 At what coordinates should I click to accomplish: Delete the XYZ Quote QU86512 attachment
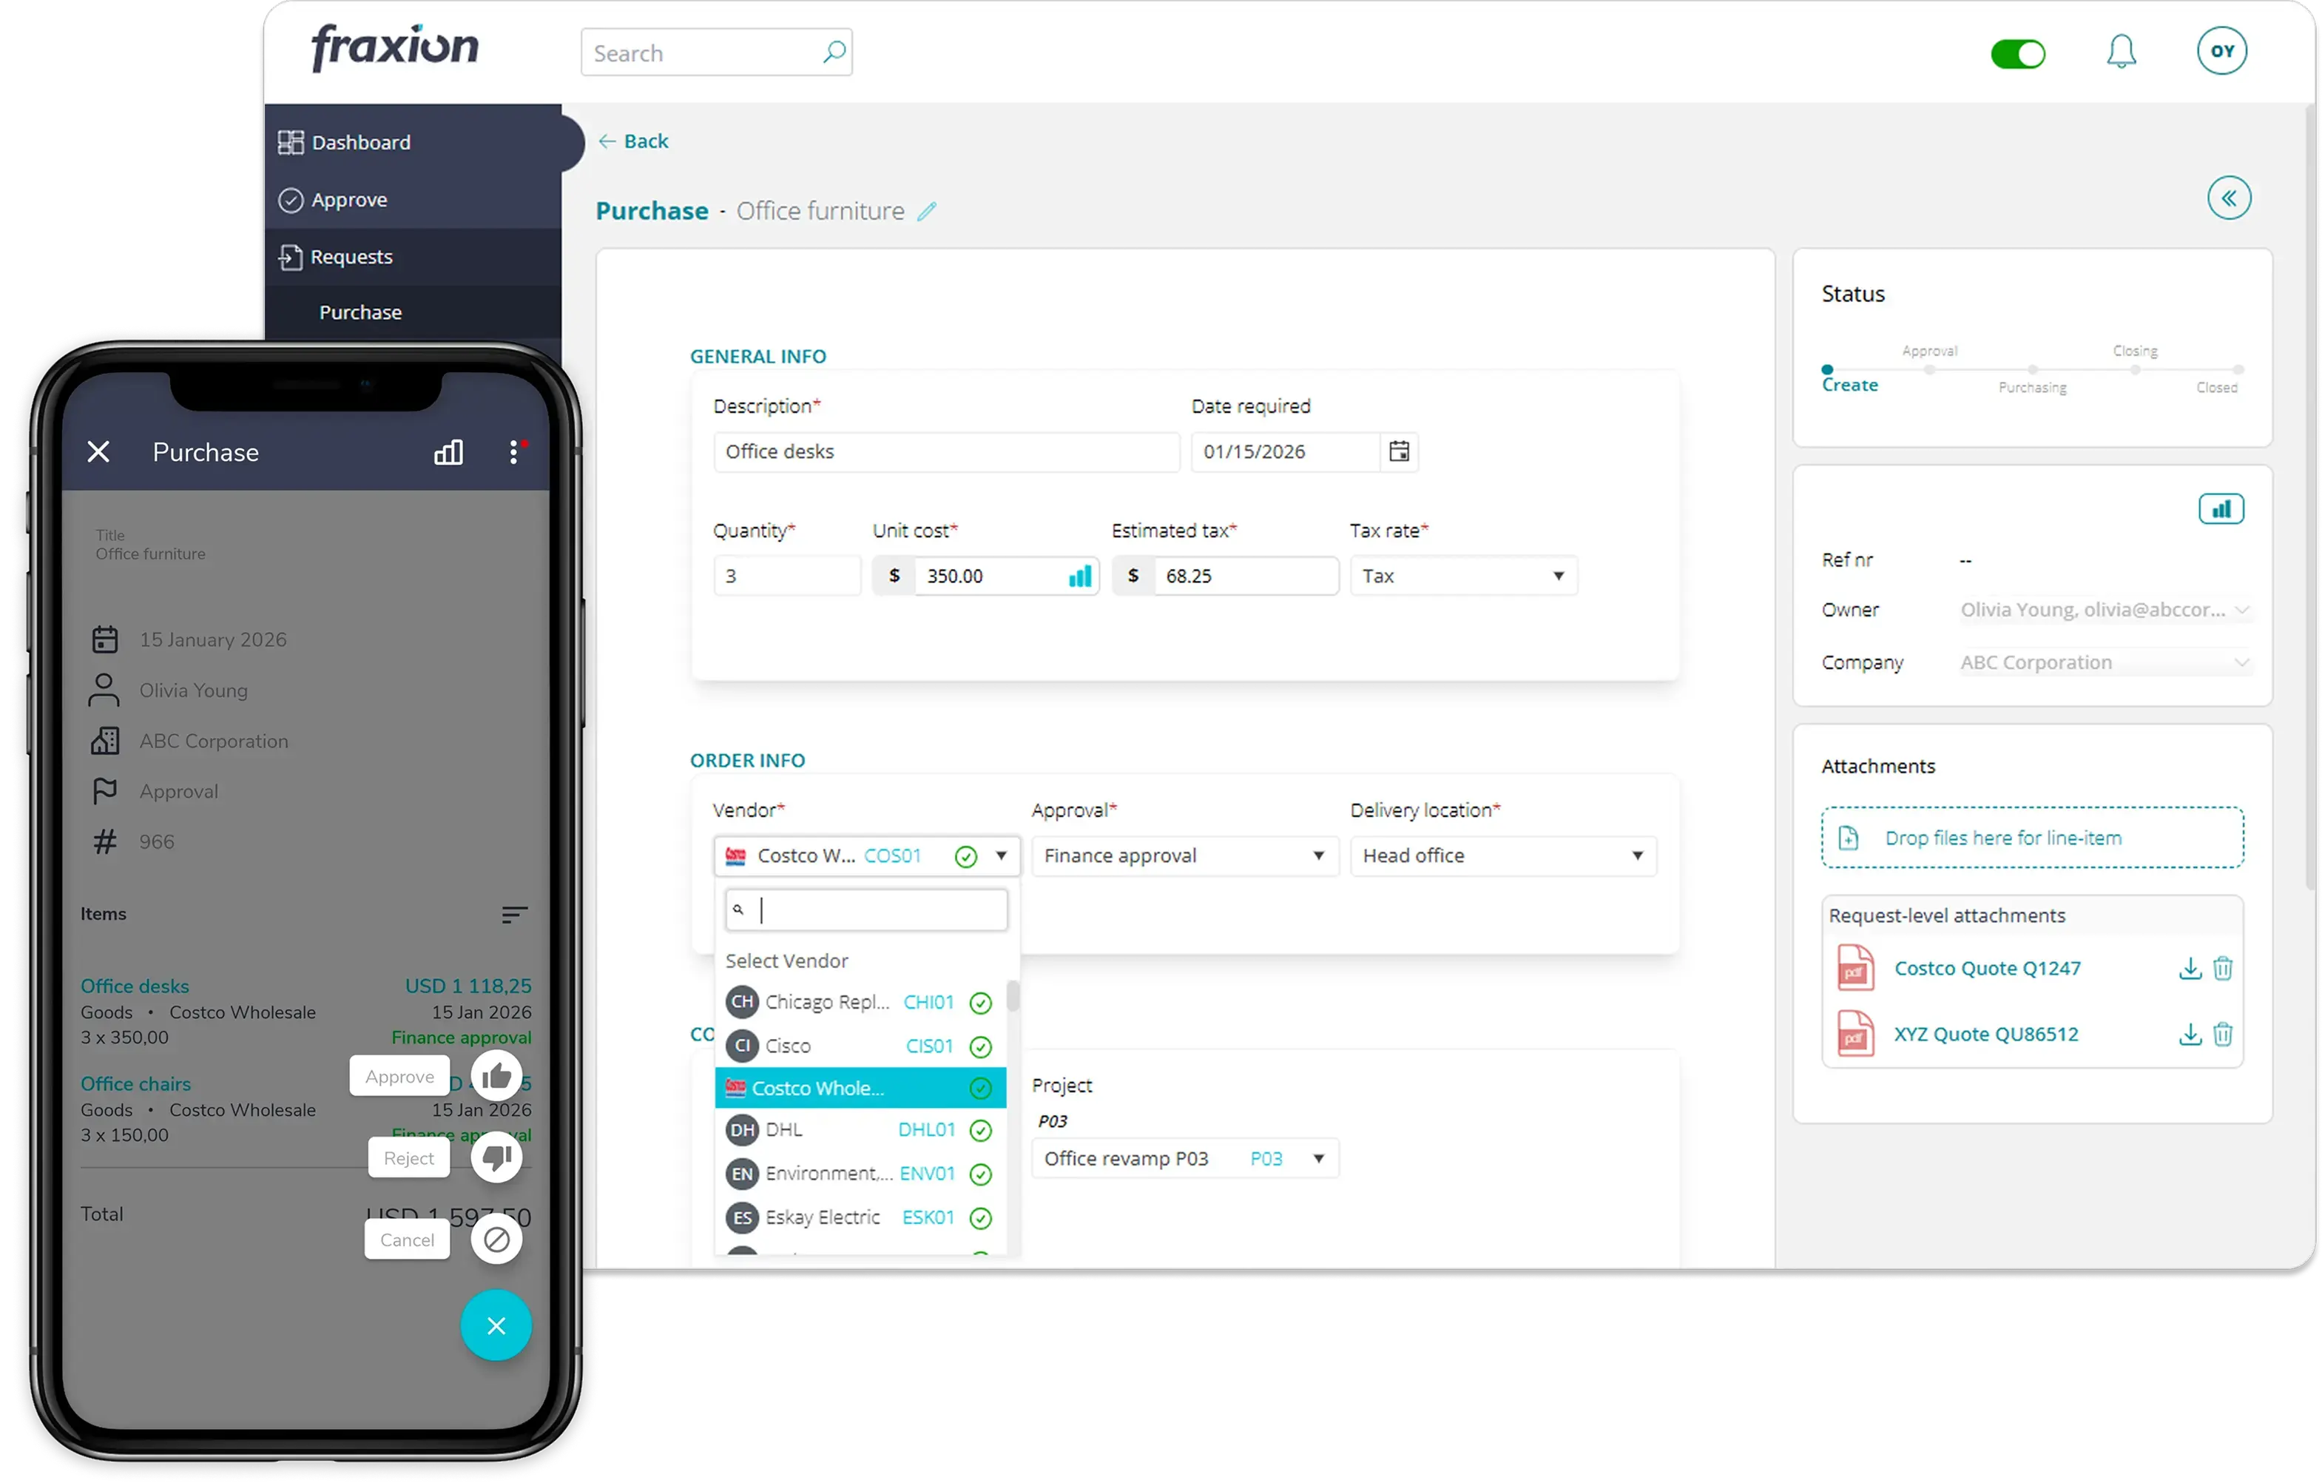click(x=2223, y=1035)
